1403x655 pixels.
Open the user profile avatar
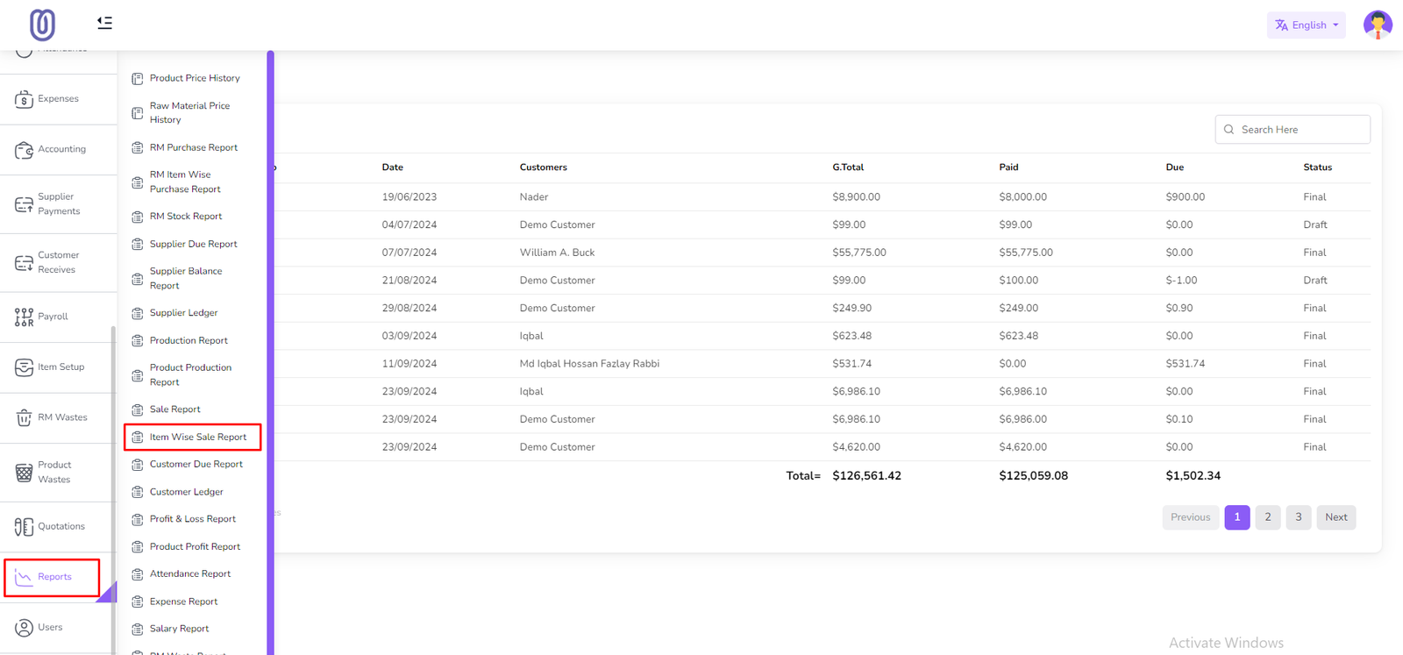(1377, 25)
